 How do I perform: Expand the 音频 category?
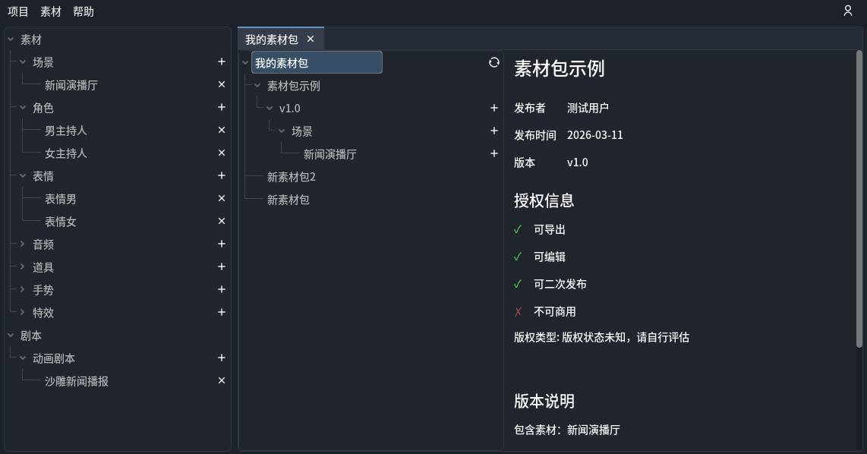click(x=23, y=244)
